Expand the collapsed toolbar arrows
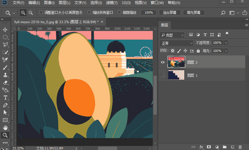Image resolution: width=249 pixels, height=150 pixels. [2, 19]
